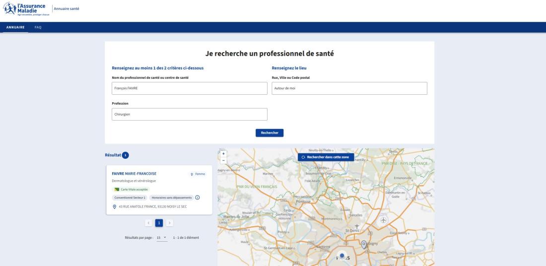Open the ANNUAIRE tab

coord(15,27)
